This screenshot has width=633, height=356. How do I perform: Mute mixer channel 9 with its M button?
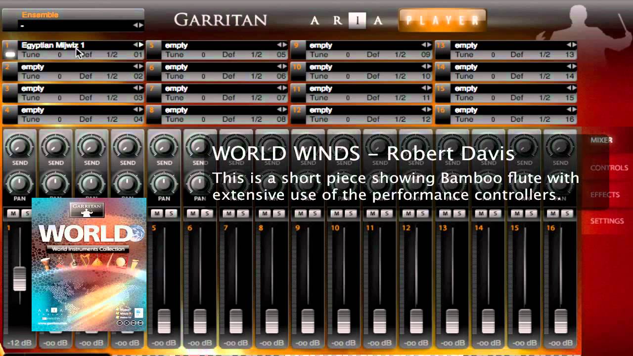click(x=301, y=213)
